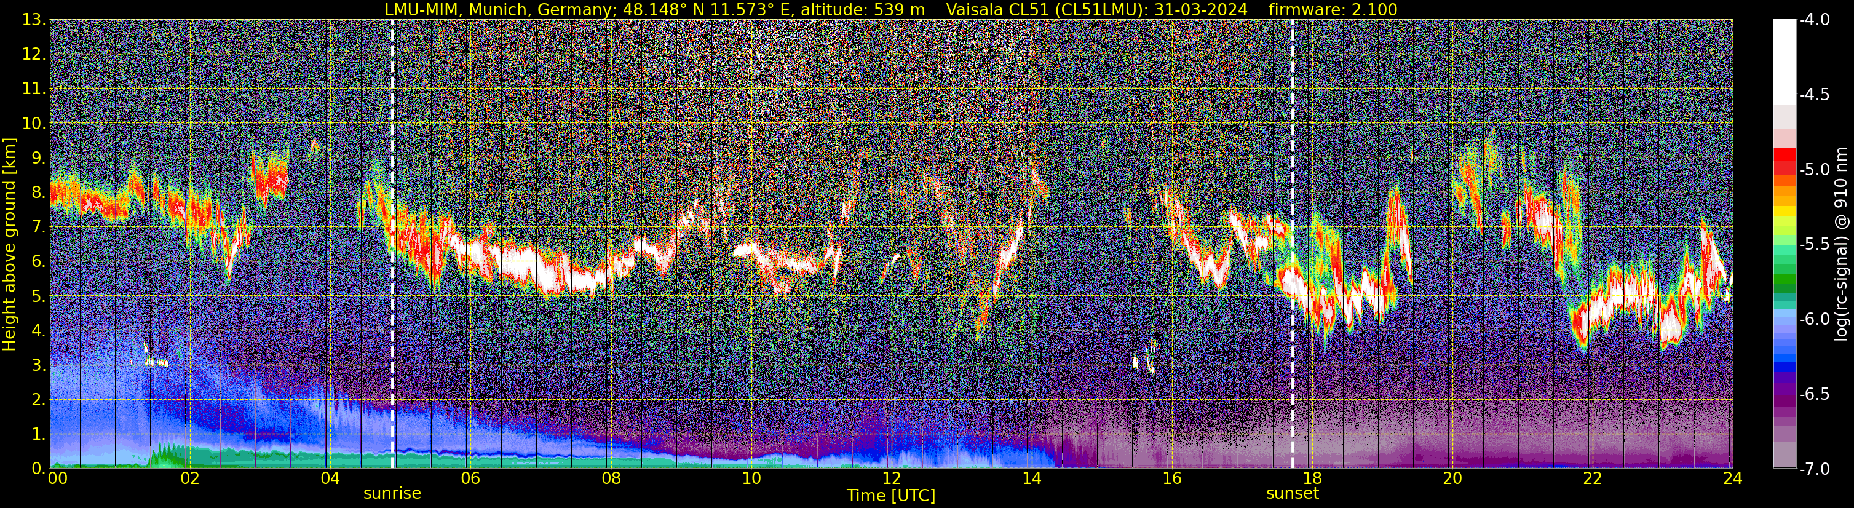The height and width of the screenshot is (508, 1854).
Task: Click the sunrise dashed vertical line
Action: point(392,244)
